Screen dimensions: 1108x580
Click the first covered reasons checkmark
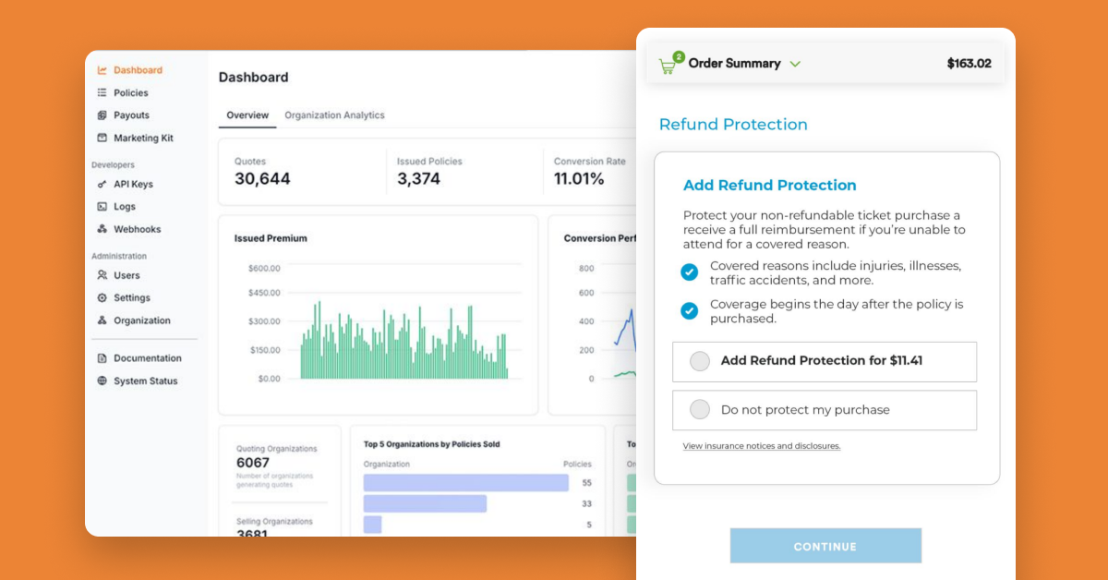[689, 272]
